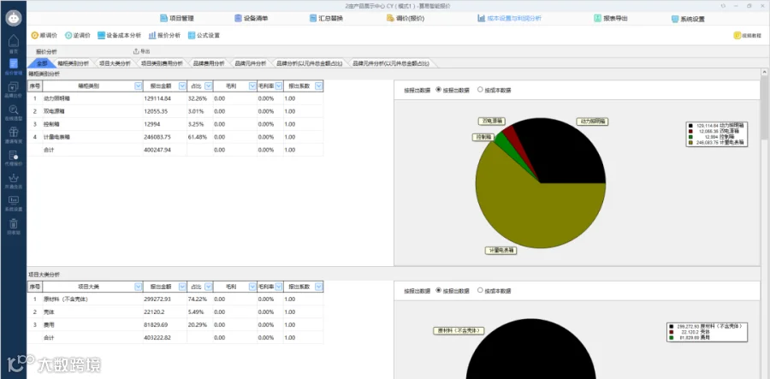Open 毛利率 filter in 箱柜类别 table

278,86
